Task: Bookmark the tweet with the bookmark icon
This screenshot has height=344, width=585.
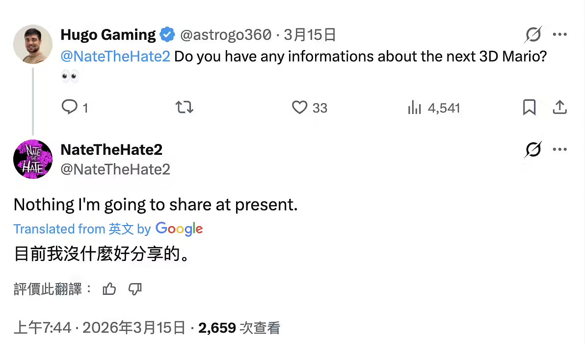Action: tap(529, 108)
